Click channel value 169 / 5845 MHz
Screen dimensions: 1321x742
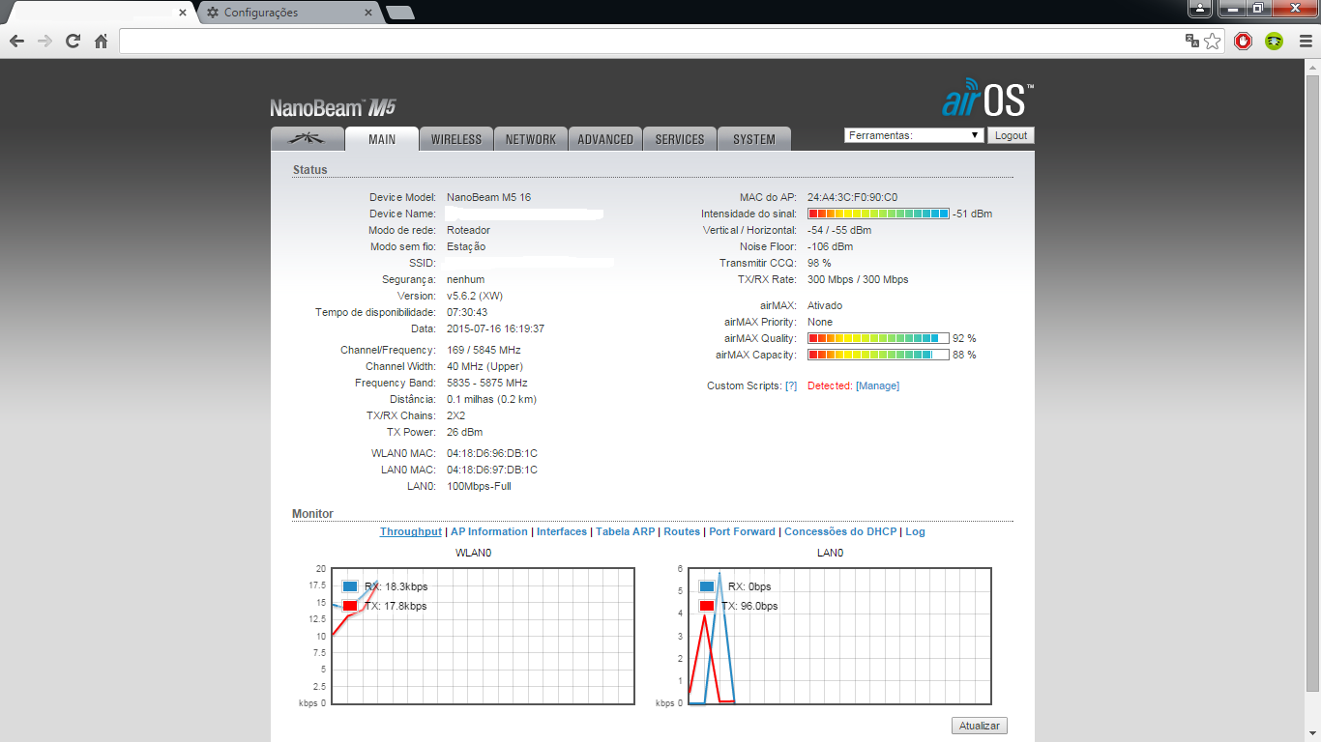[484, 350]
